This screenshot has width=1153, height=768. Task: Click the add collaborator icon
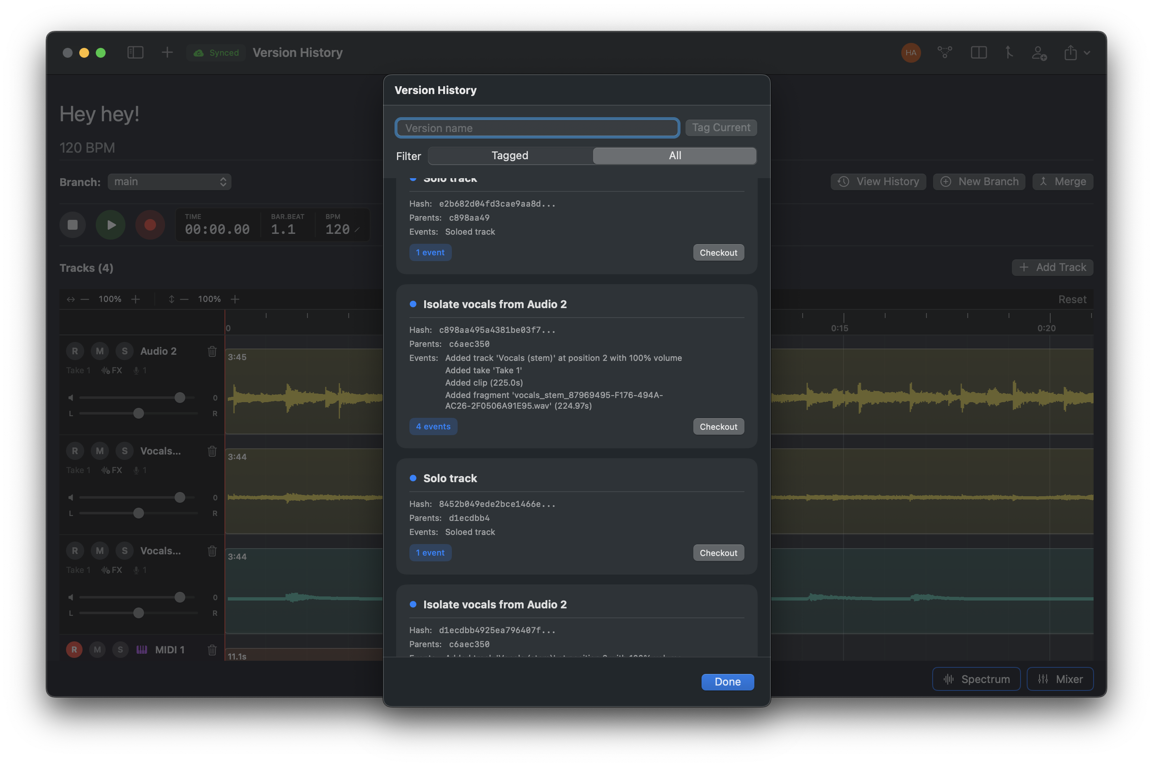tap(1039, 52)
